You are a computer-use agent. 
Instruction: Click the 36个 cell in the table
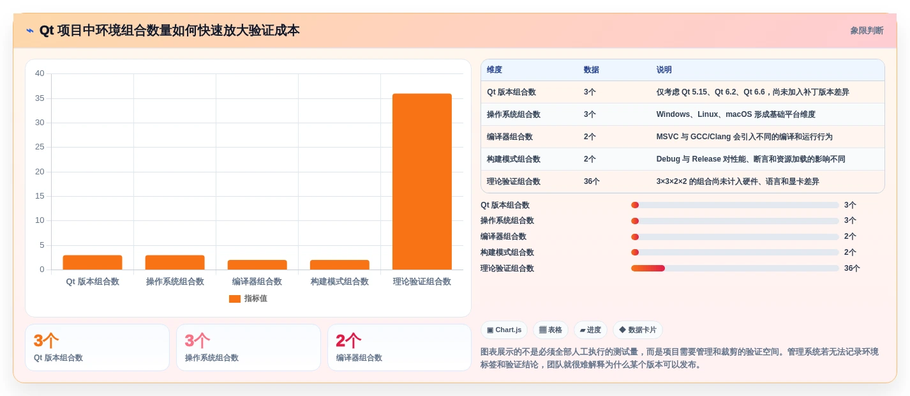pos(592,181)
